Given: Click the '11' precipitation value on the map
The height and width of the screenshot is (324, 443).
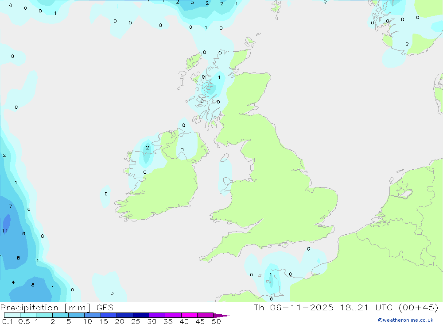Looking at the screenshot, I should [x=5, y=231].
